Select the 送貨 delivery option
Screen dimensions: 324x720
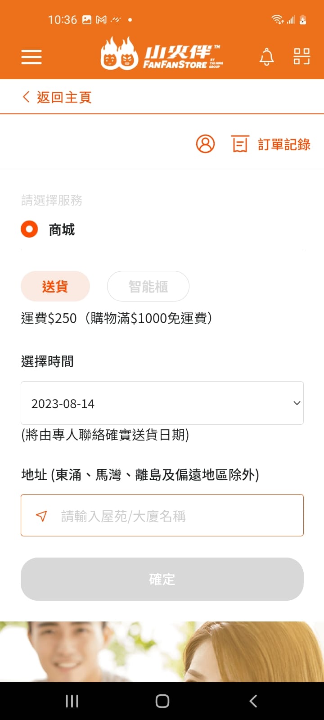[55, 286]
